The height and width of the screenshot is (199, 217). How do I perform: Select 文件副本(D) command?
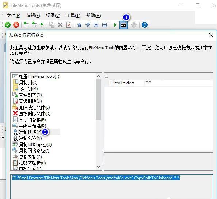click(x=27, y=95)
